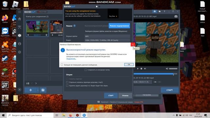210x118 pixels.
Task: Open Task View on taskbar
Action: coord(57,115)
